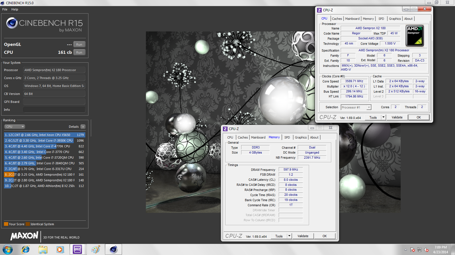Click Validate in CPU-Z CPU window
Image resolution: width=455 pixels, height=255 pixels.
tap(397, 117)
